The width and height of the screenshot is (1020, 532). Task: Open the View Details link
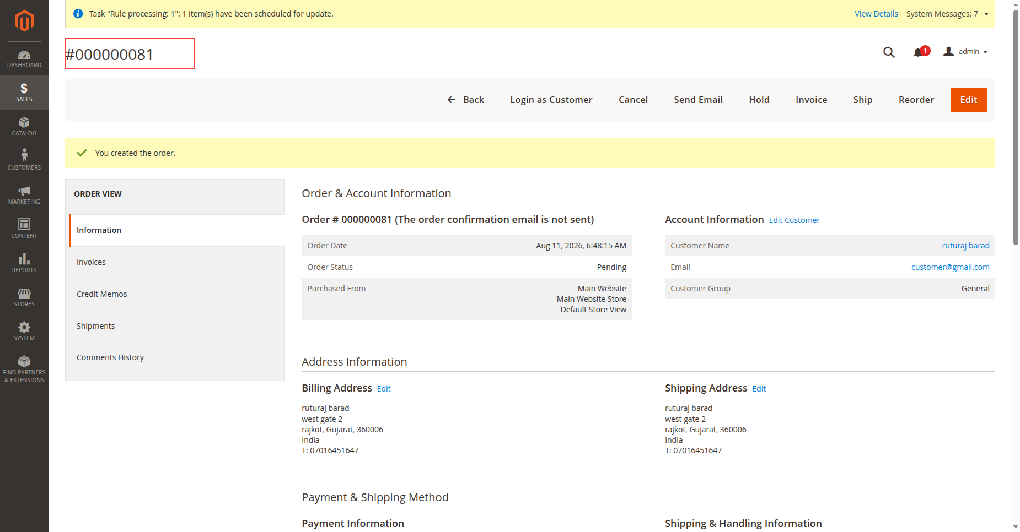point(876,14)
